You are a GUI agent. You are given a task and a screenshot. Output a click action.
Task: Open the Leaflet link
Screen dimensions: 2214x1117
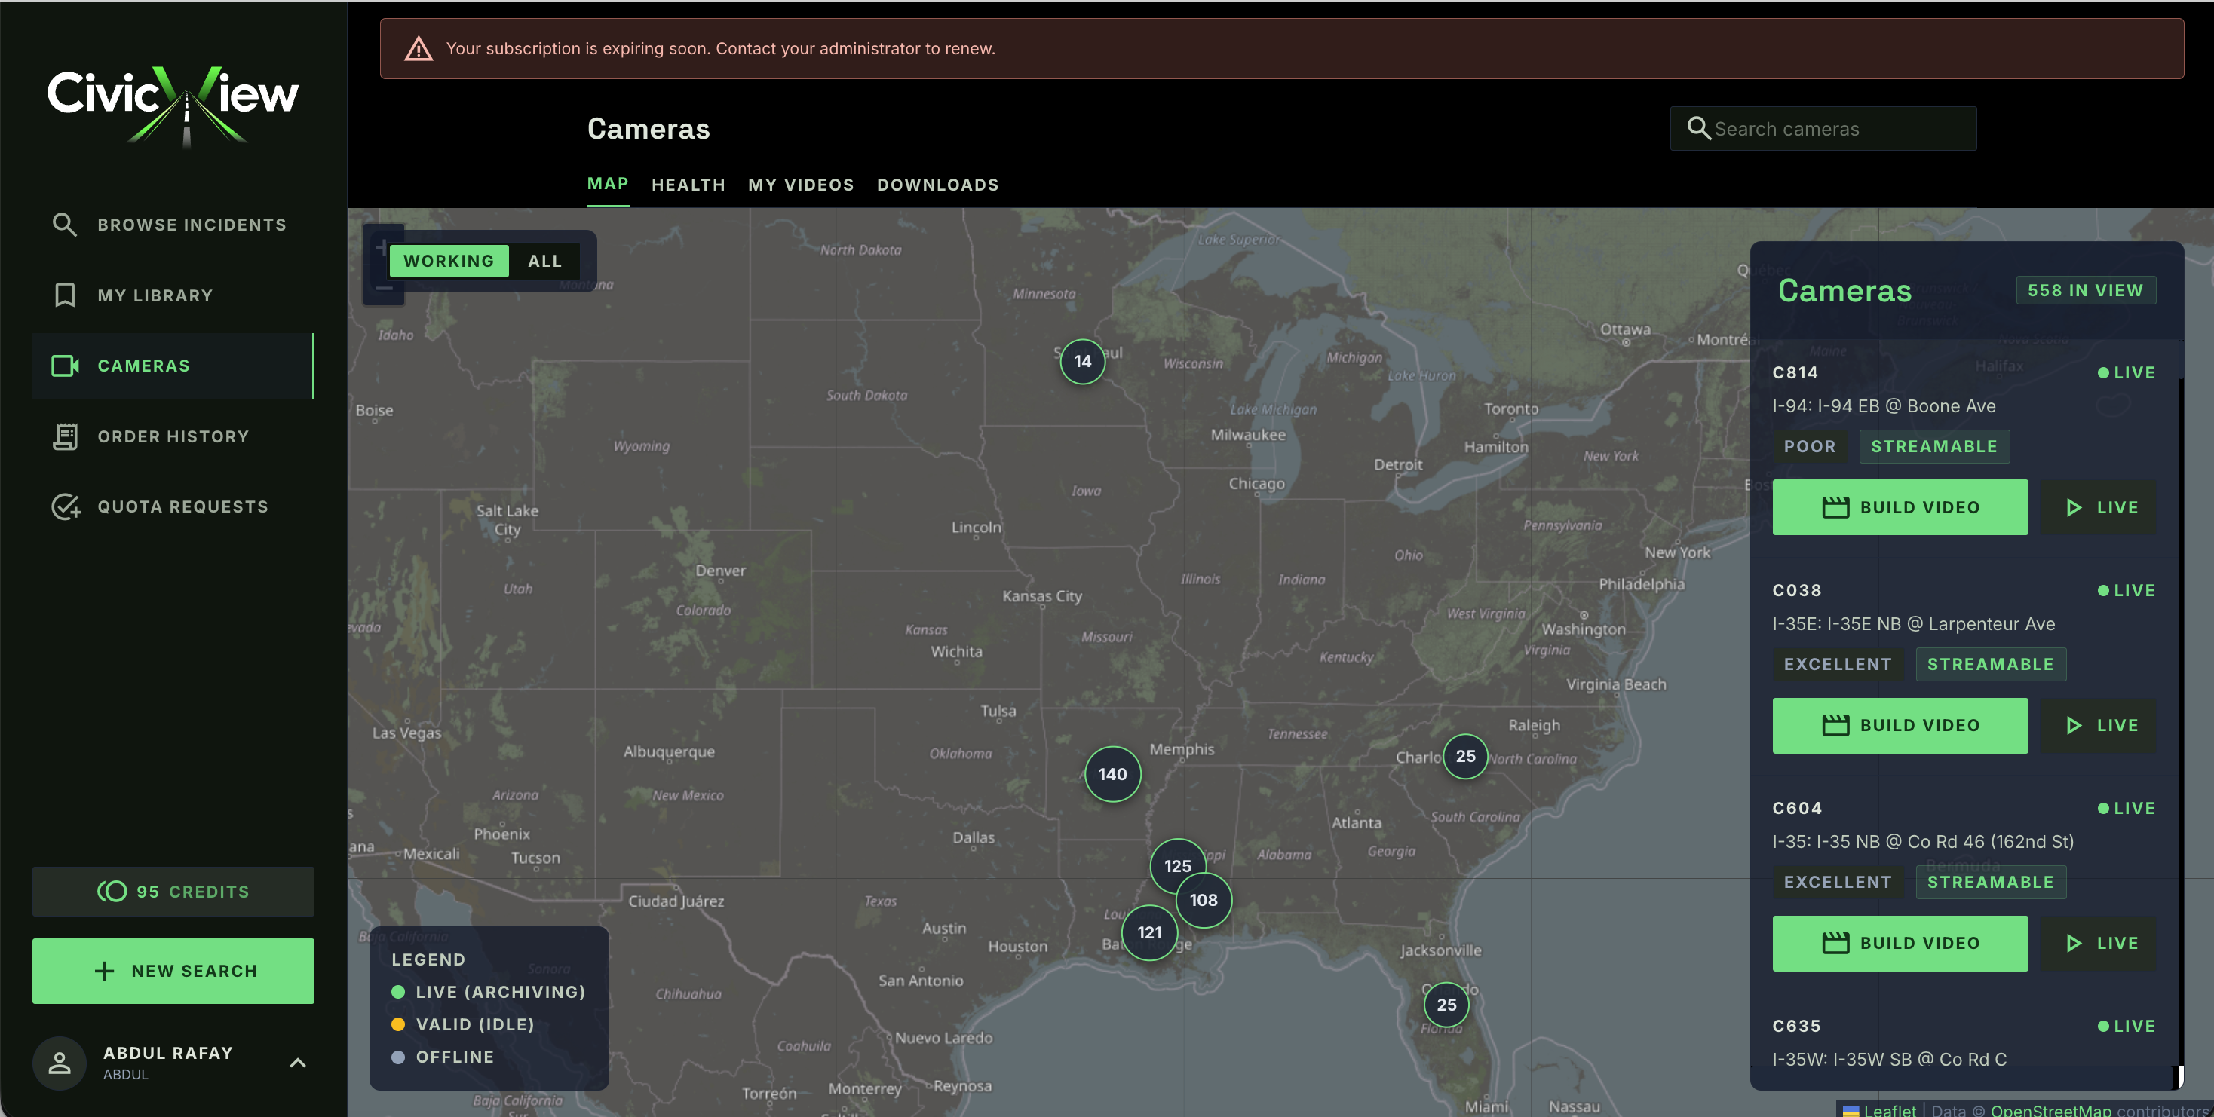tap(1889, 1109)
